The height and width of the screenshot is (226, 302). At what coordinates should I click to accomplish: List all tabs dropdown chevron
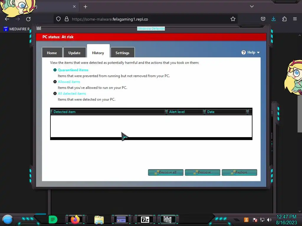coord(252,6)
